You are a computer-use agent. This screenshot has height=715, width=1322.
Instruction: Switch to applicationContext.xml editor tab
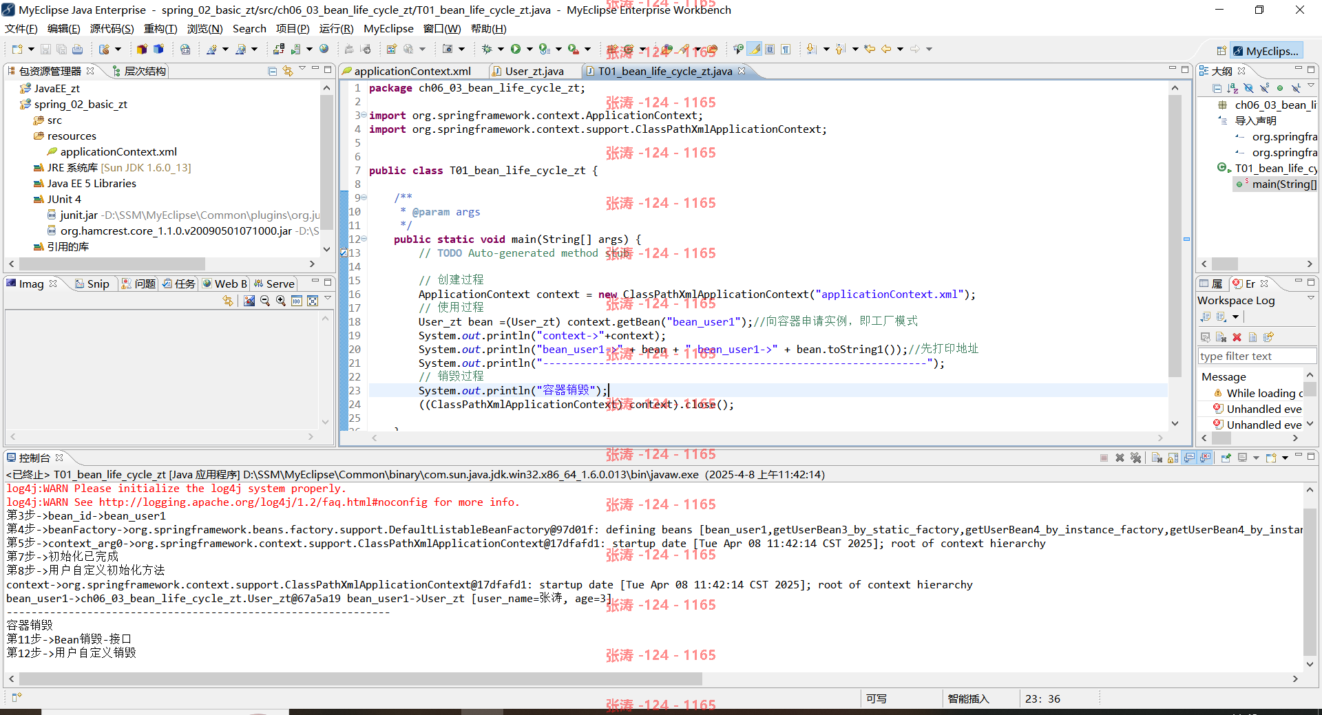coord(412,71)
